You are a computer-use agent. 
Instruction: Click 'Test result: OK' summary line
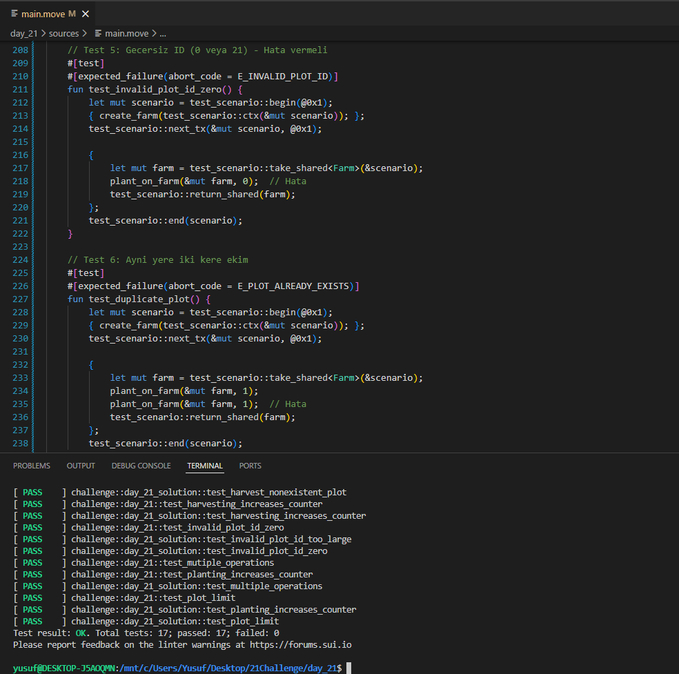146,633
